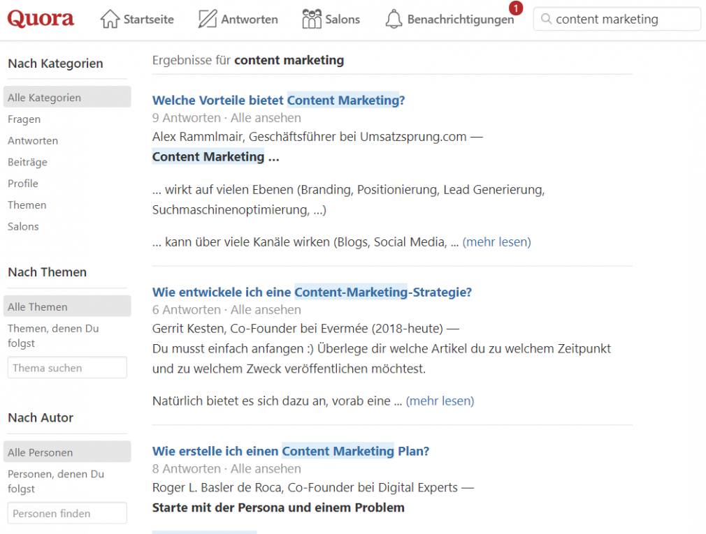Click the Quora logo
The image size is (706, 534).
click(x=41, y=18)
